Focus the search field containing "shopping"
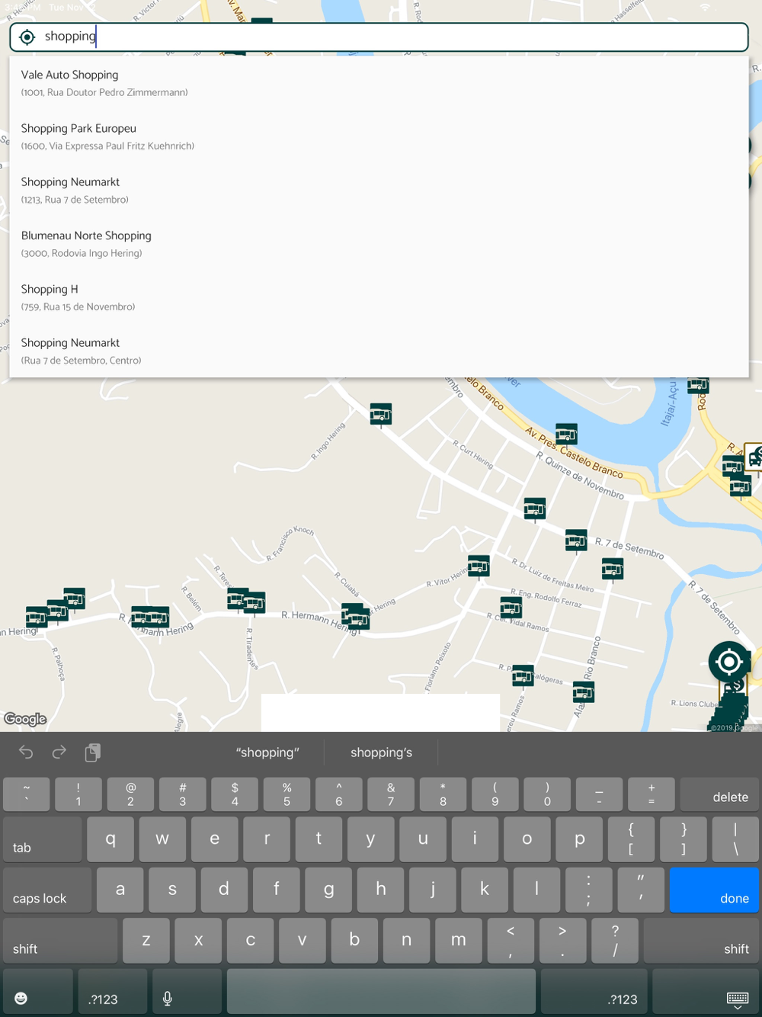 pos(379,37)
